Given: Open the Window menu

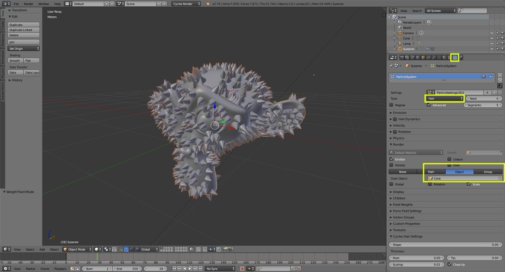Looking at the screenshot, I should [x=43, y=4].
